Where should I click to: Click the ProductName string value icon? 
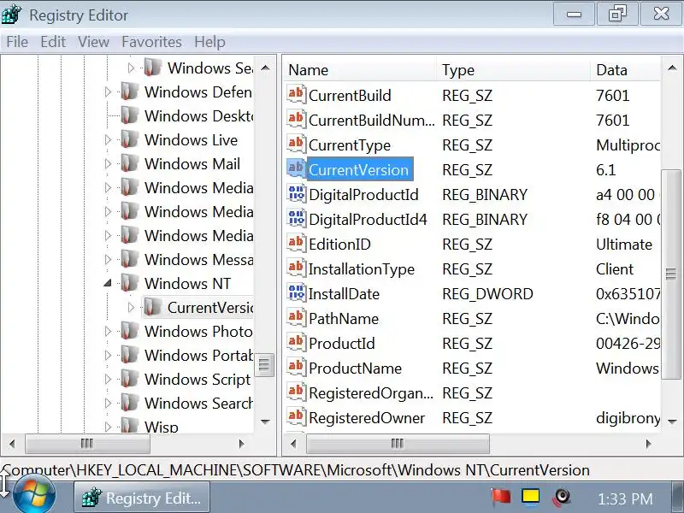(296, 368)
